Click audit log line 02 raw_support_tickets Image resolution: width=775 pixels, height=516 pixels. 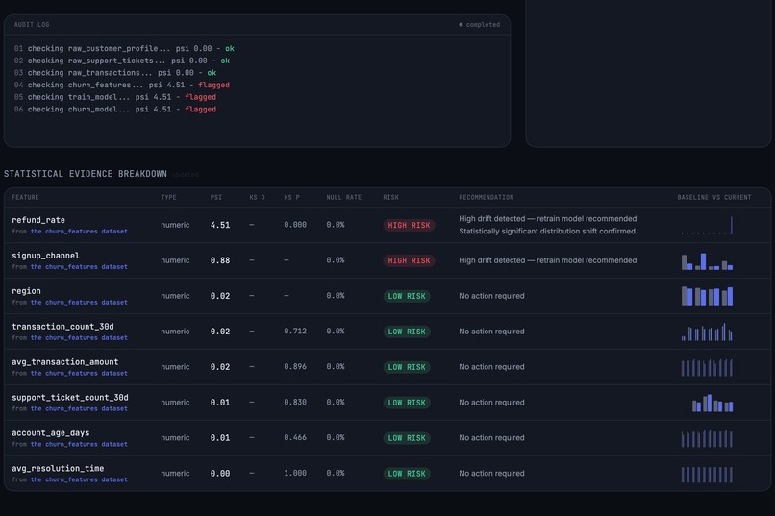tap(122, 61)
